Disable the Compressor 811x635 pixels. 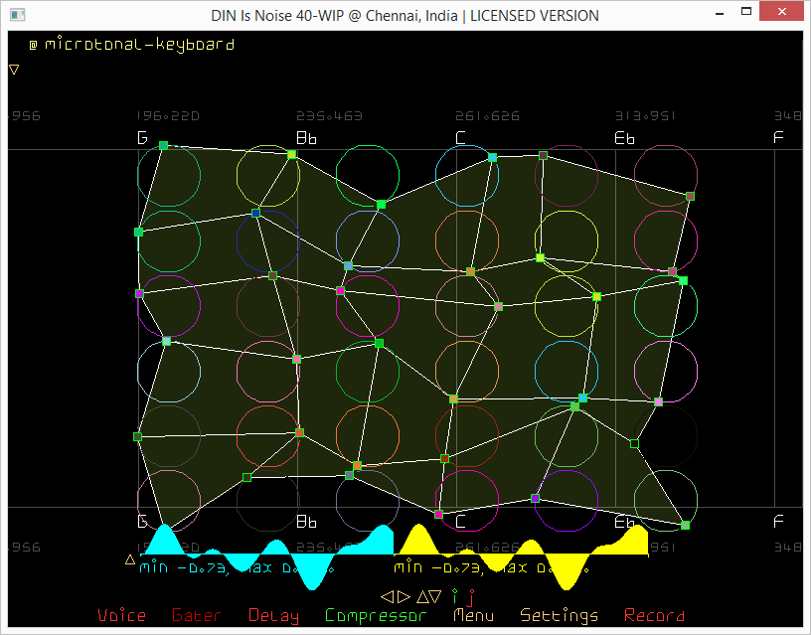coord(375,616)
